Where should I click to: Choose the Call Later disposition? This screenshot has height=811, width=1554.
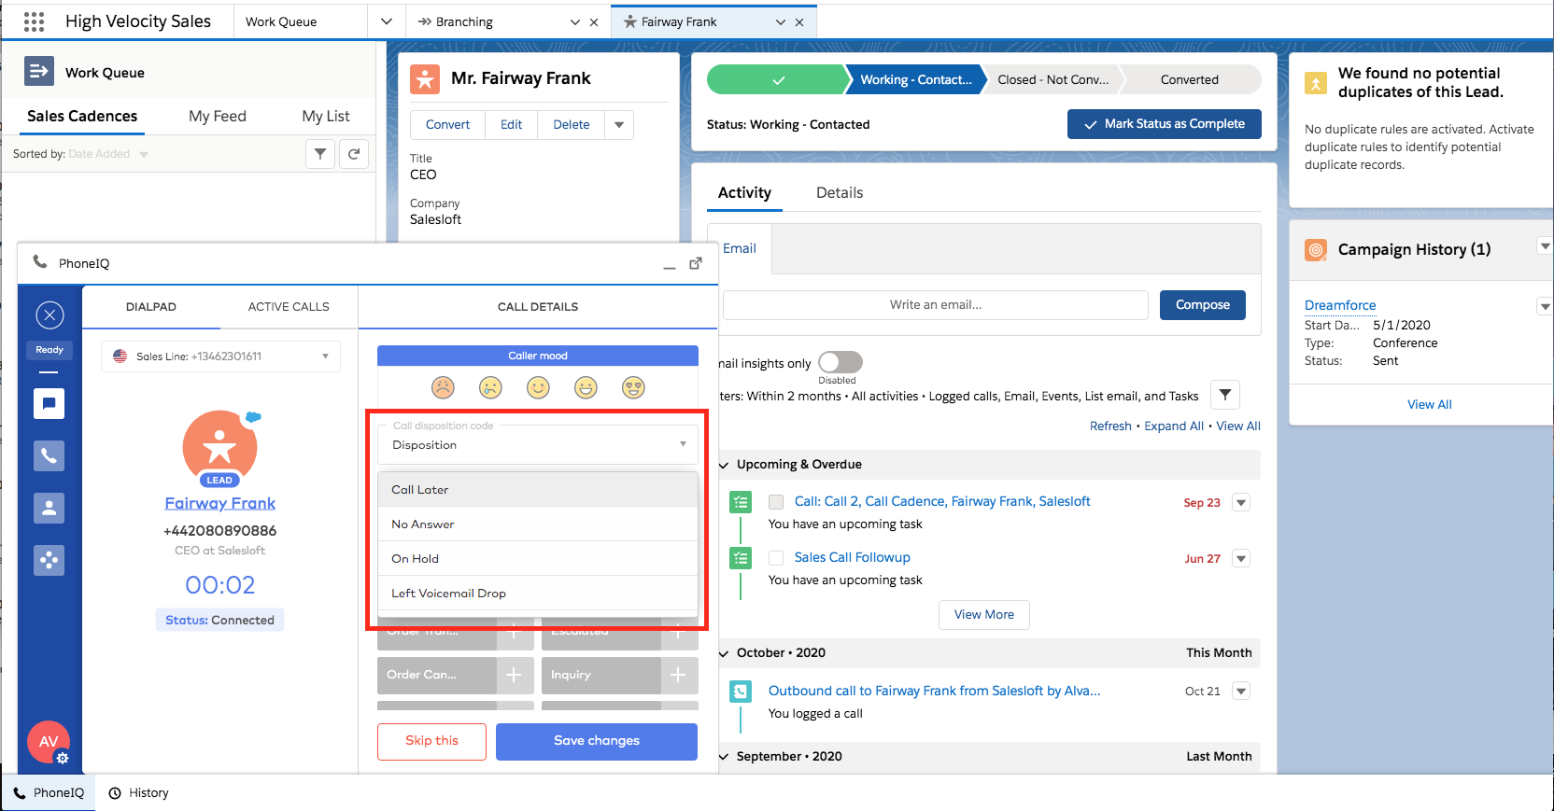click(538, 490)
